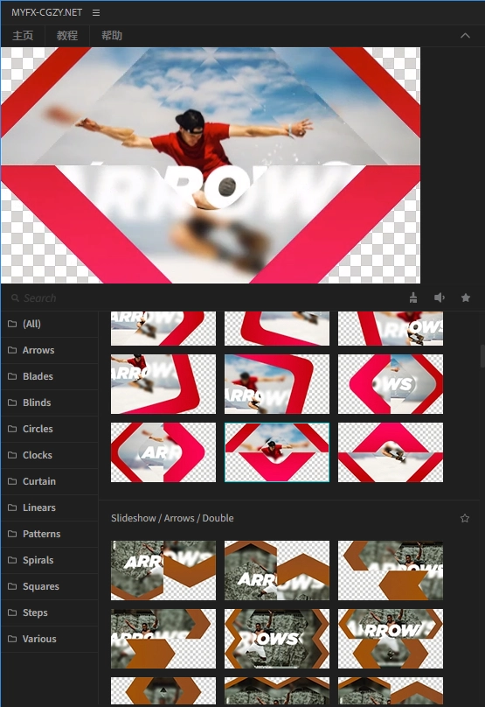The image size is (485, 707).
Task: Open the Patterns category
Action: (x=49, y=534)
